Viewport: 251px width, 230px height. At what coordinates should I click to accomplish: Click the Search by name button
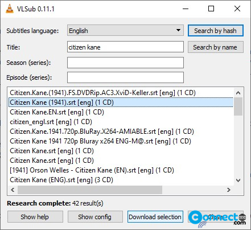(216, 47)
